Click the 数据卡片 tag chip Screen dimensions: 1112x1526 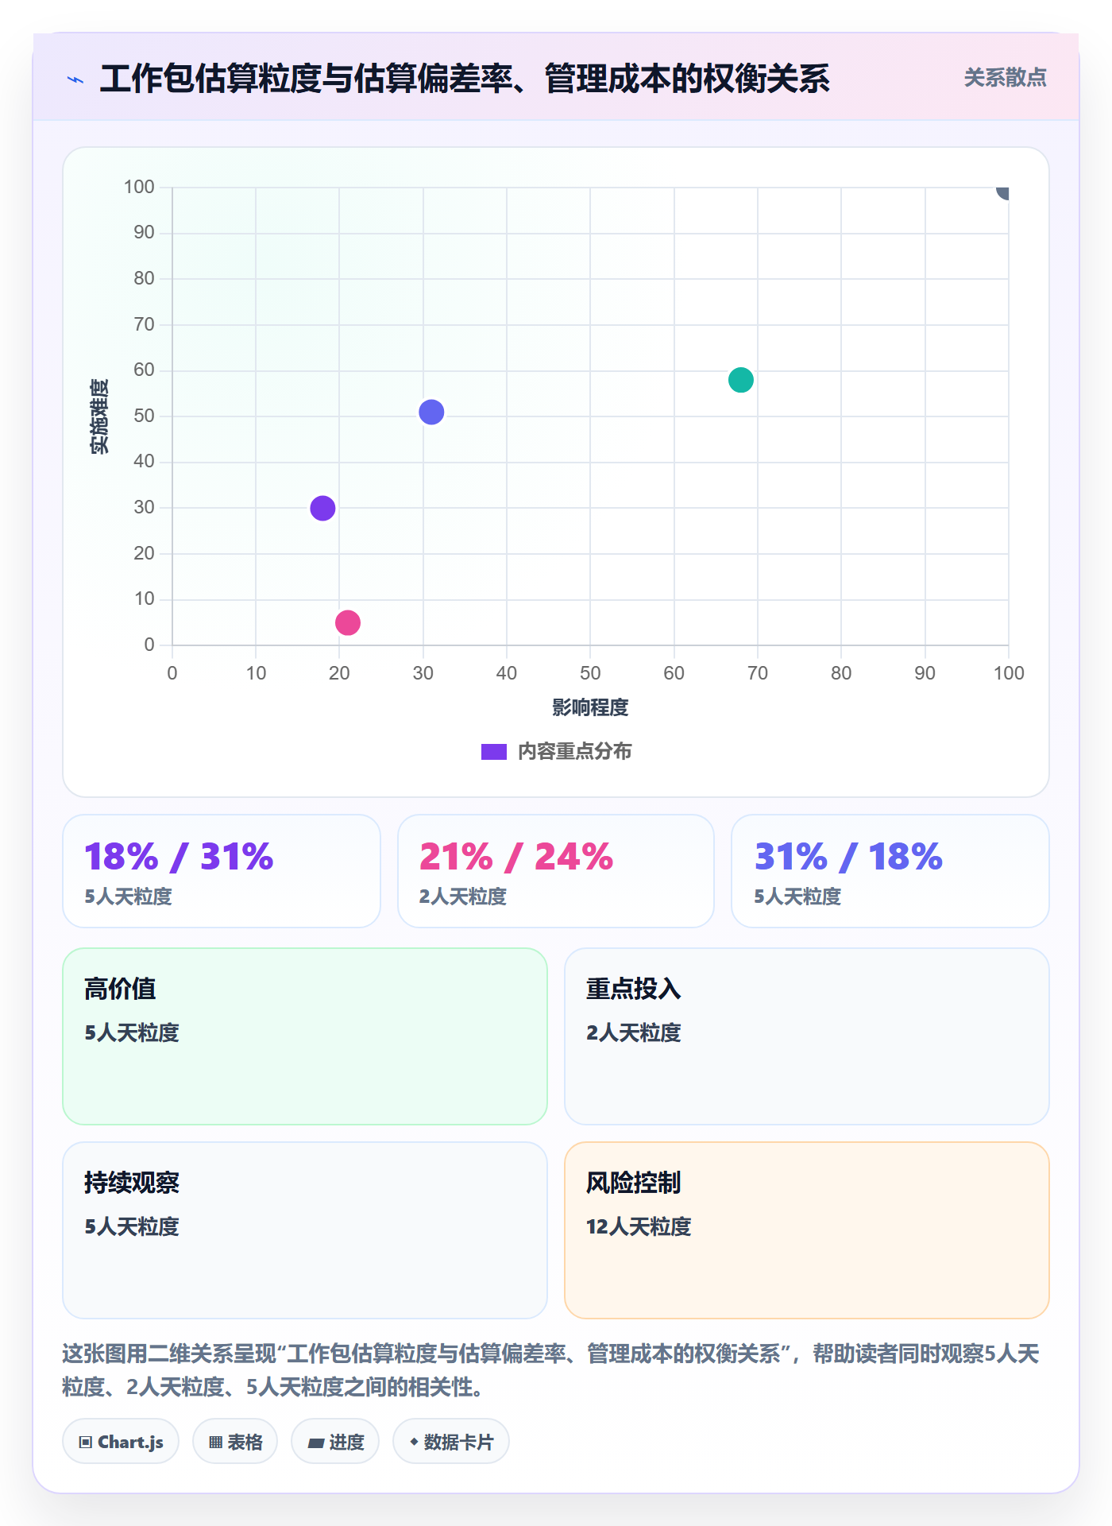coord(451,1442)
